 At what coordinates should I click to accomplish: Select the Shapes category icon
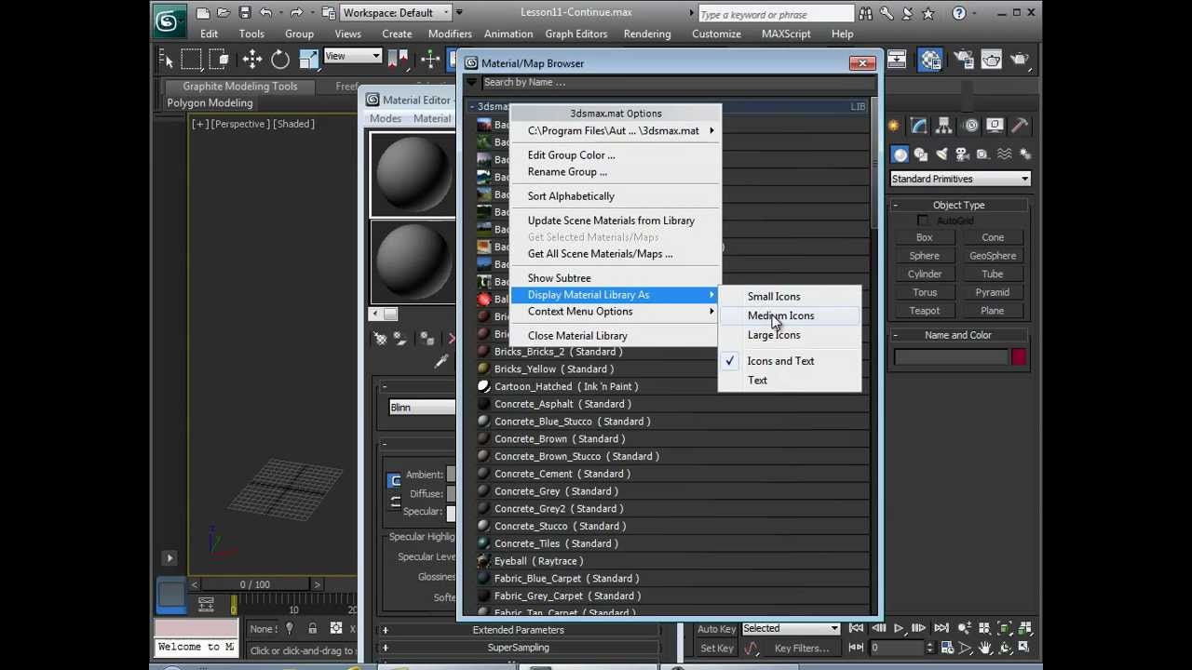tap(921, 154)
